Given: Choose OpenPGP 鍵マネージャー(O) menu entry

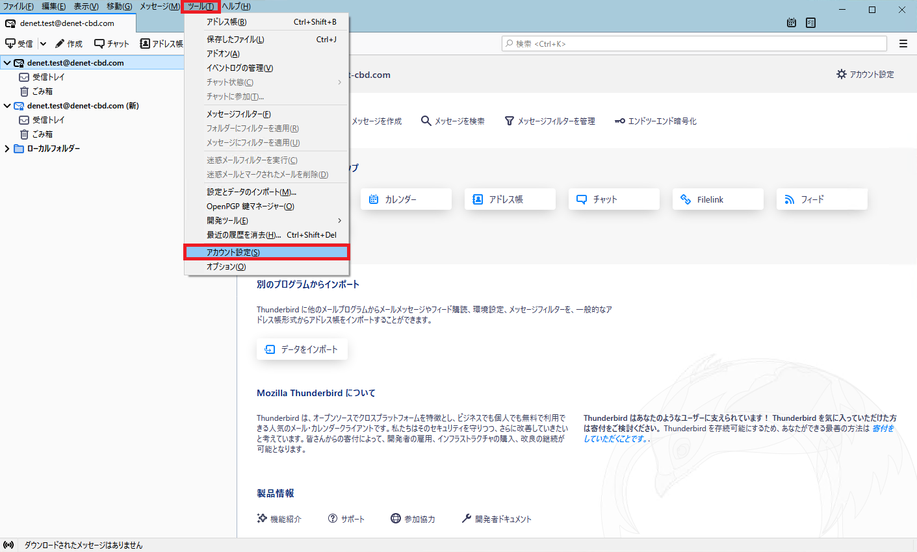Looking at the screenshot, I should tap(266, 207).
